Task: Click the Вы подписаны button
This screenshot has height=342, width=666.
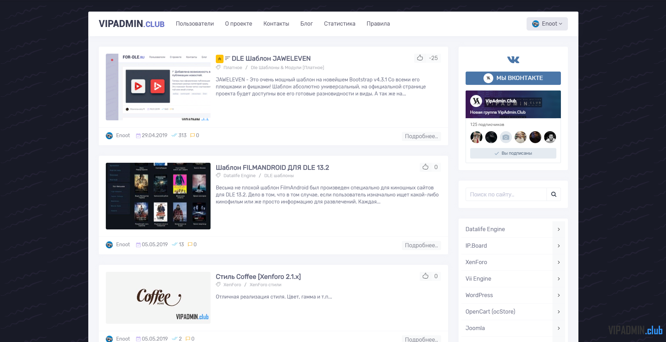Action: pyautogui.click(x=513, y=153)
